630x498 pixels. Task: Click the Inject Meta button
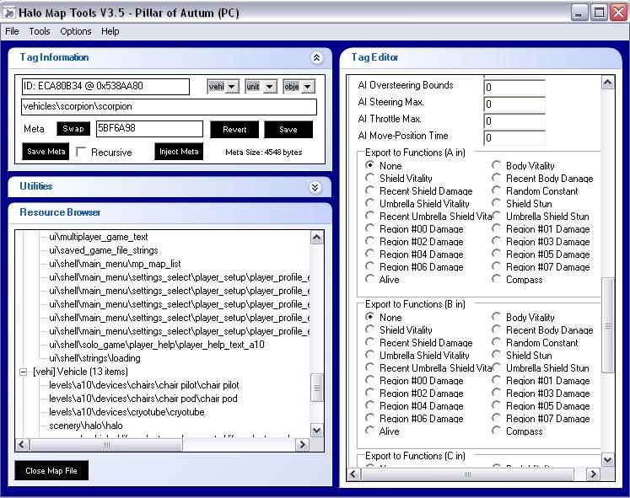(179, 152)
